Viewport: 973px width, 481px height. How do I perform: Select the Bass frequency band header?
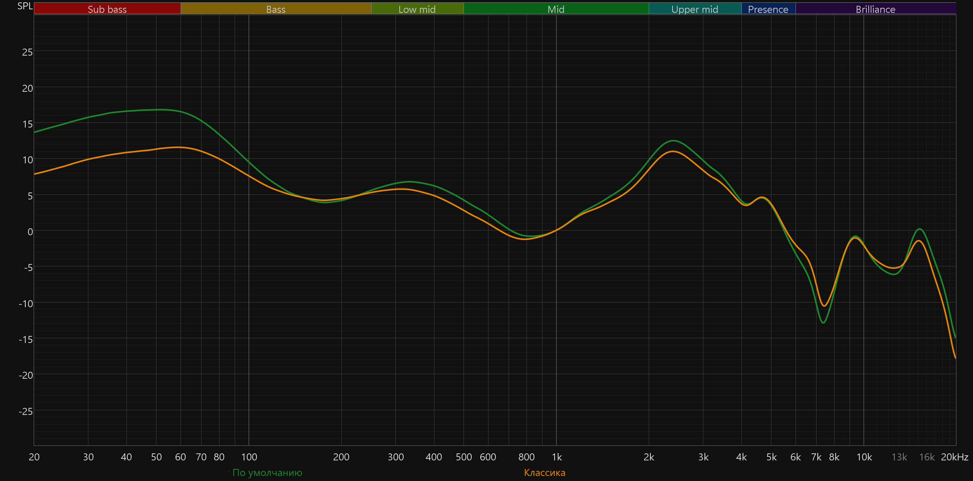276,9
